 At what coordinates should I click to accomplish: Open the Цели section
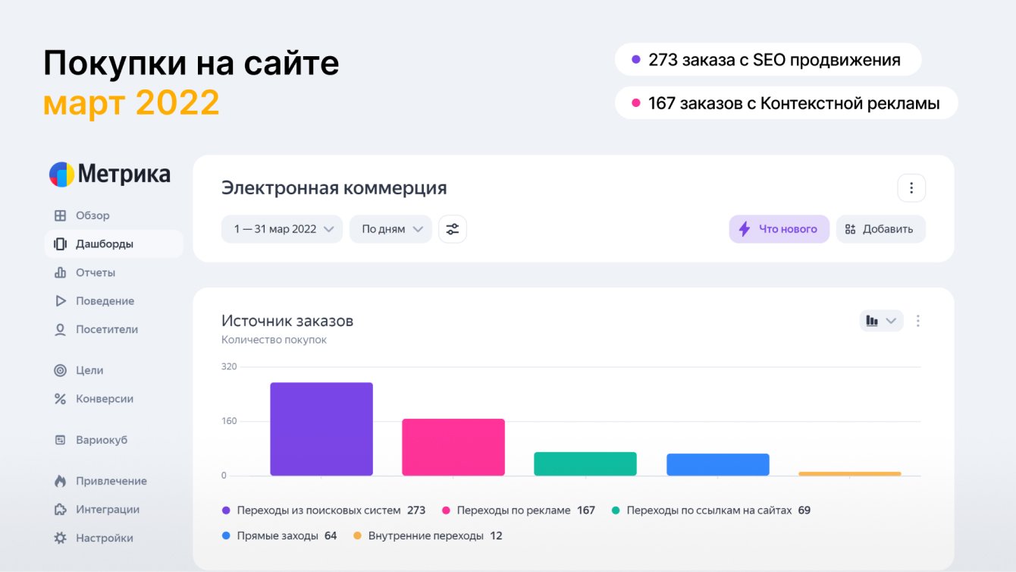(89, 370)
